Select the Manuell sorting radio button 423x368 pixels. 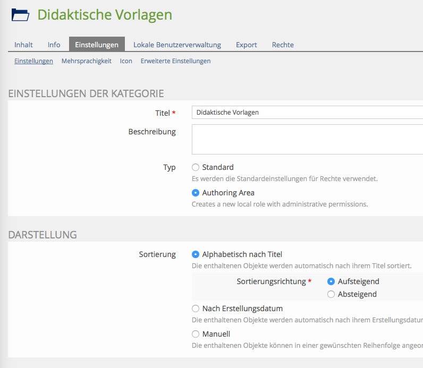point(196,334)
